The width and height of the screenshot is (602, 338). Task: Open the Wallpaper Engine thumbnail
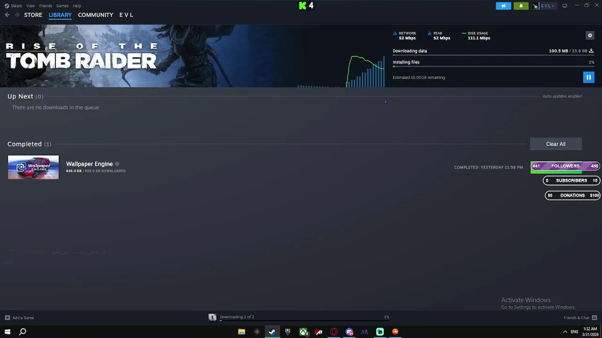[33, 167]
